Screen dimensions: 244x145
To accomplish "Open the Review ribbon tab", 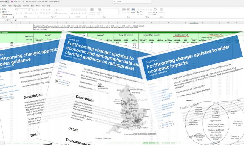I will pyautogui.click(x=38, y=6).
